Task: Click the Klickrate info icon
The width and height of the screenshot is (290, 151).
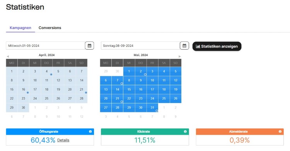Action: tap(185, 132)
